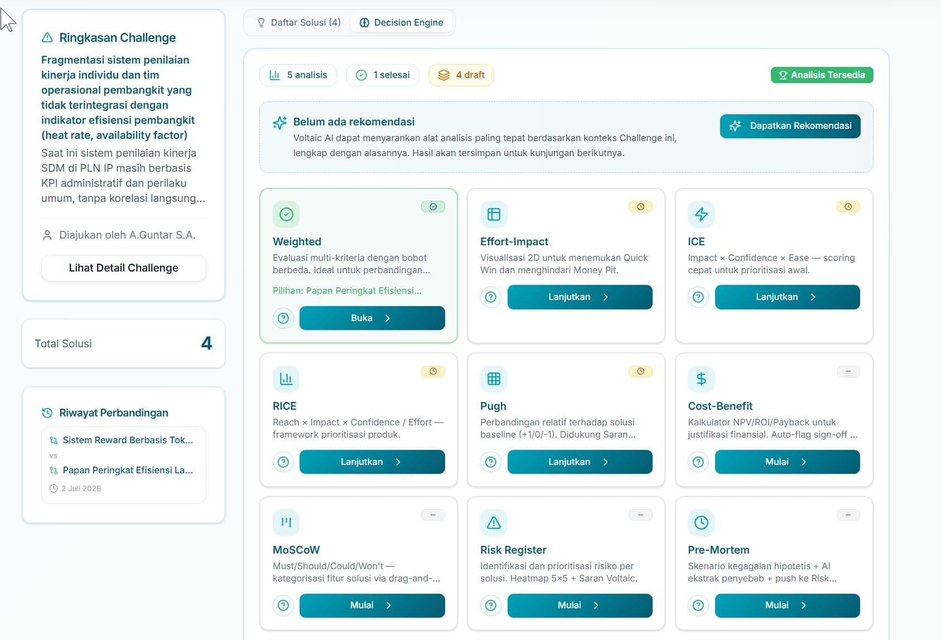941x640 pixels.
Task: Click the Effort-Impact table layout icon
Action: coord(494,215)
